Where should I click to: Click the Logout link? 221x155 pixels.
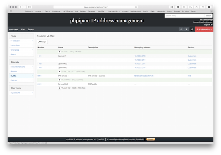click(208, 25)
